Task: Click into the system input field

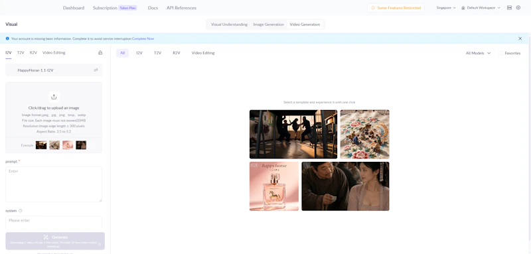Action: coord(54,222)
